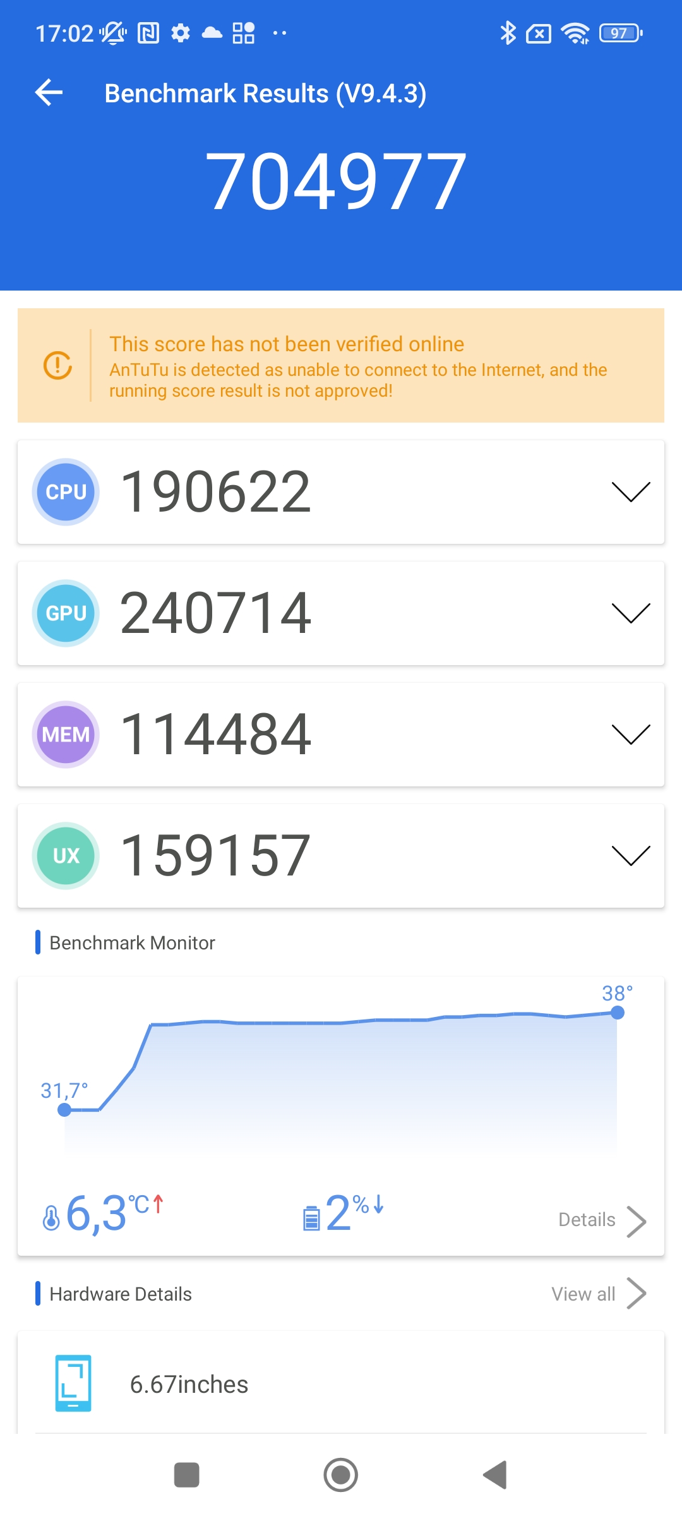Tap the phone screen size icon
The image size is (682, 1516).
[73, 1383]
